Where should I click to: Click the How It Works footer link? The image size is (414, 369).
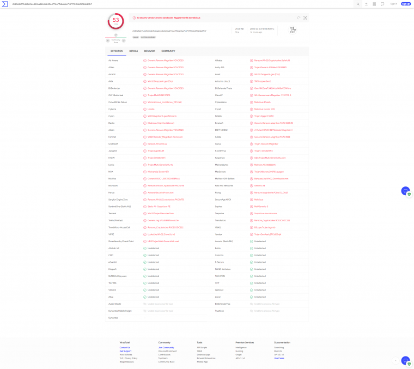[126, 355]
